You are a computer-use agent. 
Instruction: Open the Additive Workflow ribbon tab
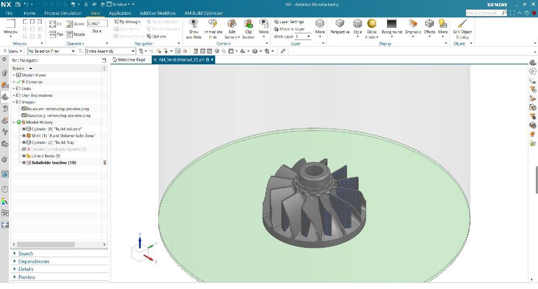(x=158, y=13)
